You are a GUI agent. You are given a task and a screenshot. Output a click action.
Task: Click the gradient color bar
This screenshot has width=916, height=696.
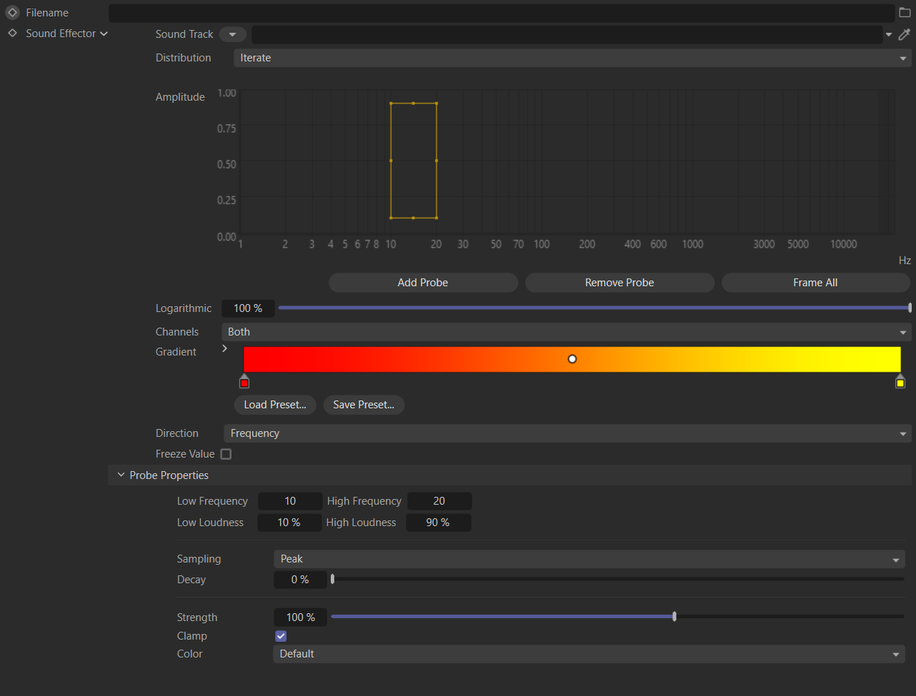click(572, 359)
